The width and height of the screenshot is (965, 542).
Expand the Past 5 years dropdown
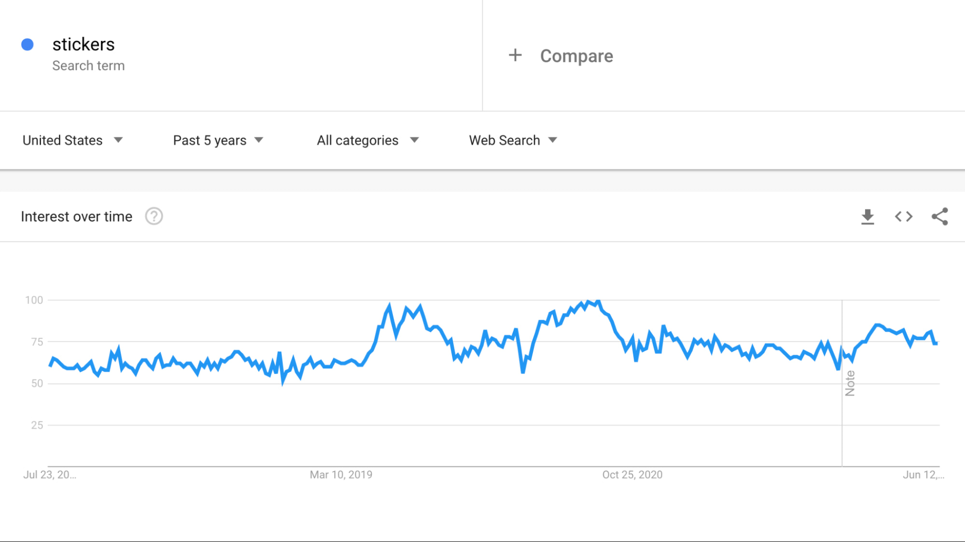[218, 140]
